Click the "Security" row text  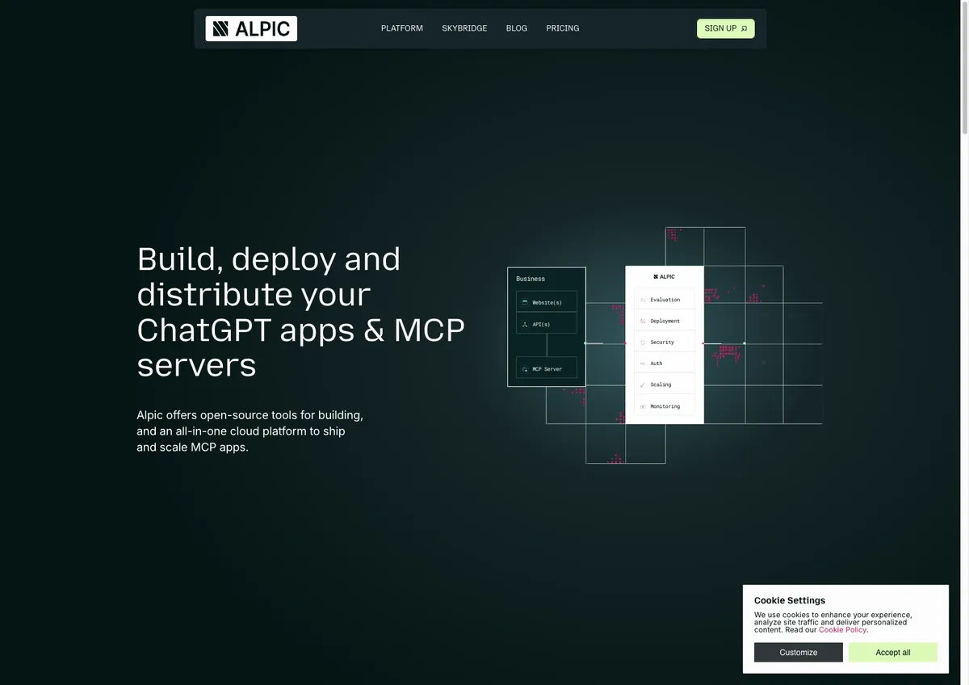(x=662, y=342)
